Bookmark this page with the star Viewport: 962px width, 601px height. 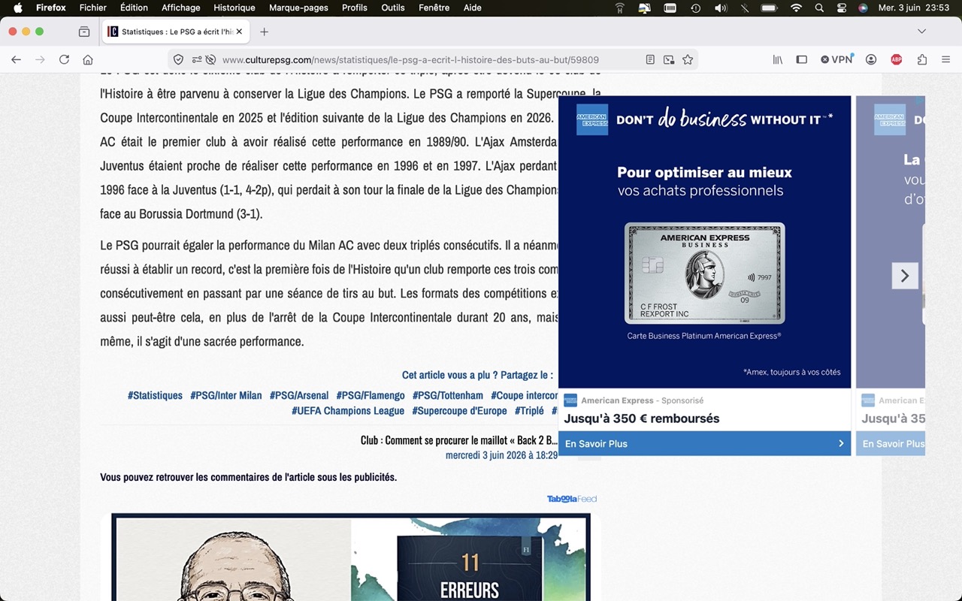[x=688, y=60]
